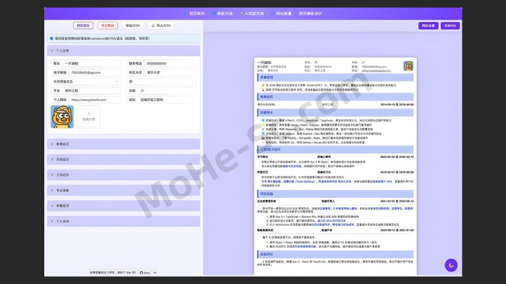506x284 pixels.
Task: Open 模板市场 from top navigation
Action: [x=225, y=13]
